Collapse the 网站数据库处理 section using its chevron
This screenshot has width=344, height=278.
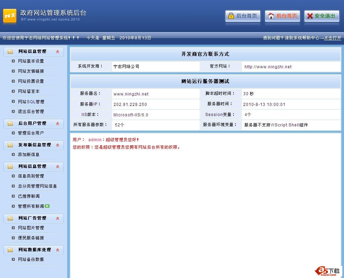(x=57, y=250)
